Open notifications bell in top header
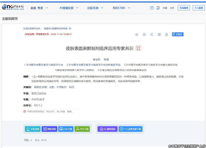Image resolution: width=206 pixels, height=148 pixels. pos(158,8)
